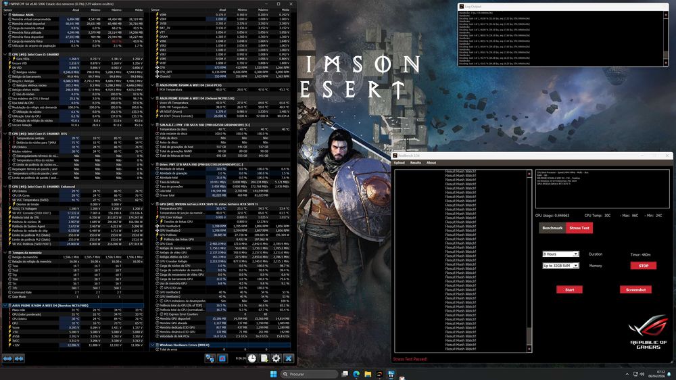Click RealBench window title icon
Image resolution: width=676 pixels, height=380 pixels.
click(x=395, y=156)
